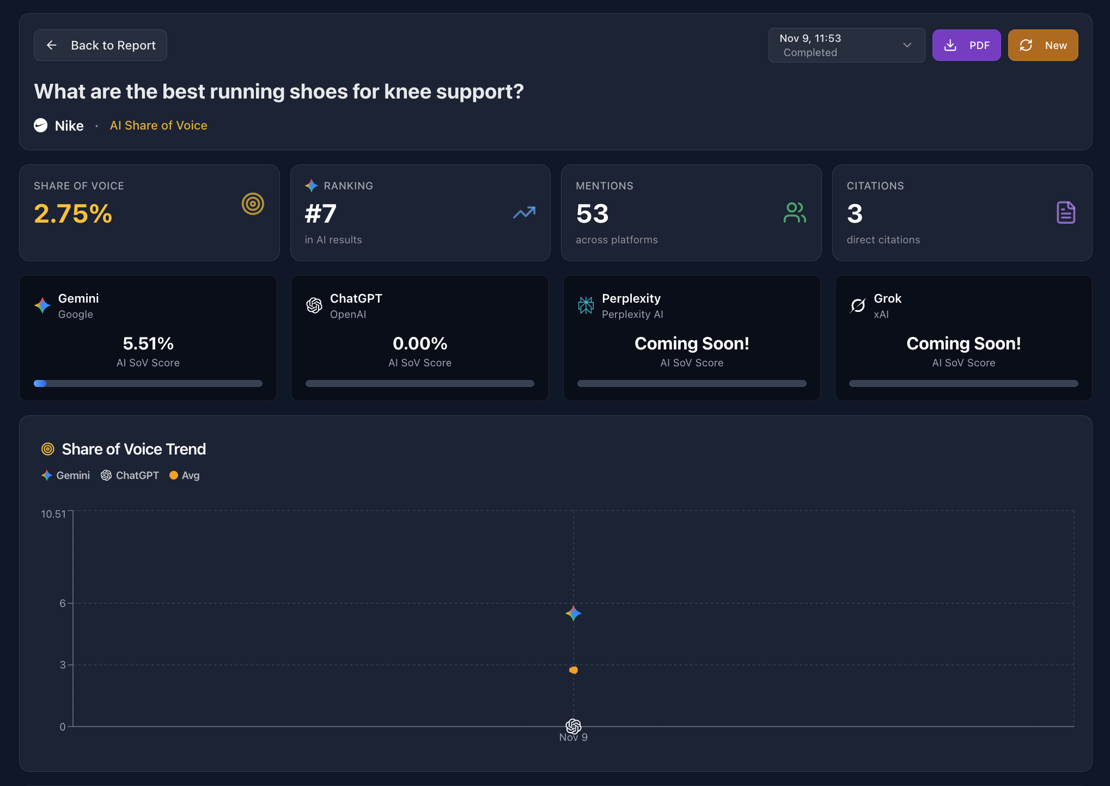Screen dimensions: 1110x786
Task: Click the back arrow icon
Action: [52, 45]
